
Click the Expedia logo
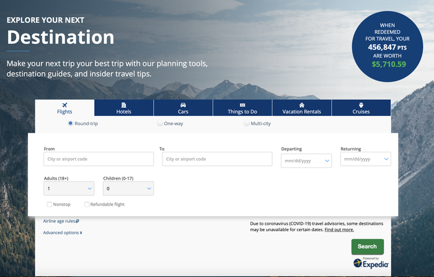[371, 263]
